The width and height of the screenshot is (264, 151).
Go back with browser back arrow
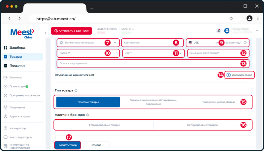pyautogui.click(x=10, y=18)
